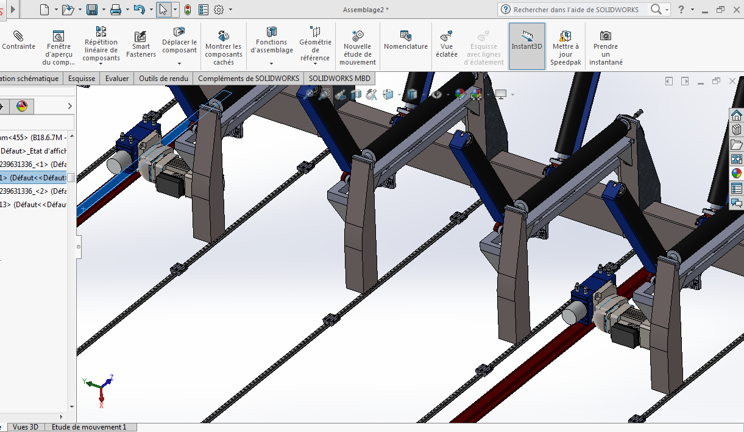
Task: Create a Nouvelle étude de mouvement
Action: tap(358, 48)
